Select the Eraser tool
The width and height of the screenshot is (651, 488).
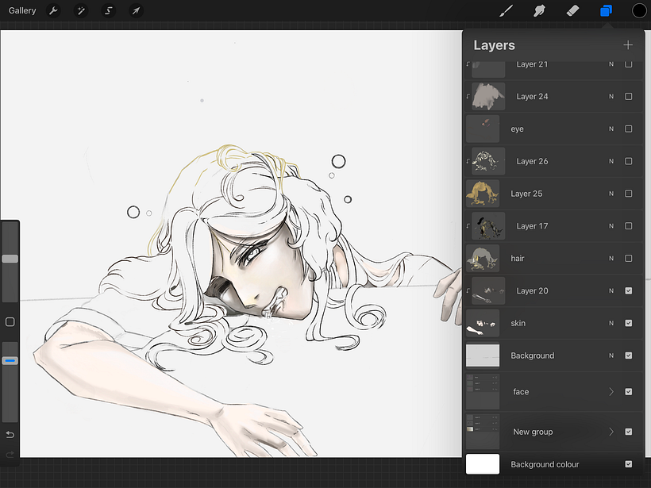coord(572,11)
